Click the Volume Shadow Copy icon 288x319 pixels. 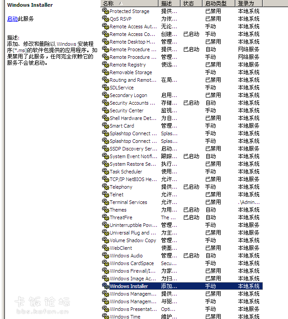tap(105, 240)
